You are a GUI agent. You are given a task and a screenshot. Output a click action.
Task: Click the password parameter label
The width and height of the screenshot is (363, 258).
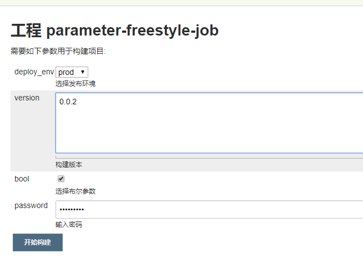tap(31, 205)
